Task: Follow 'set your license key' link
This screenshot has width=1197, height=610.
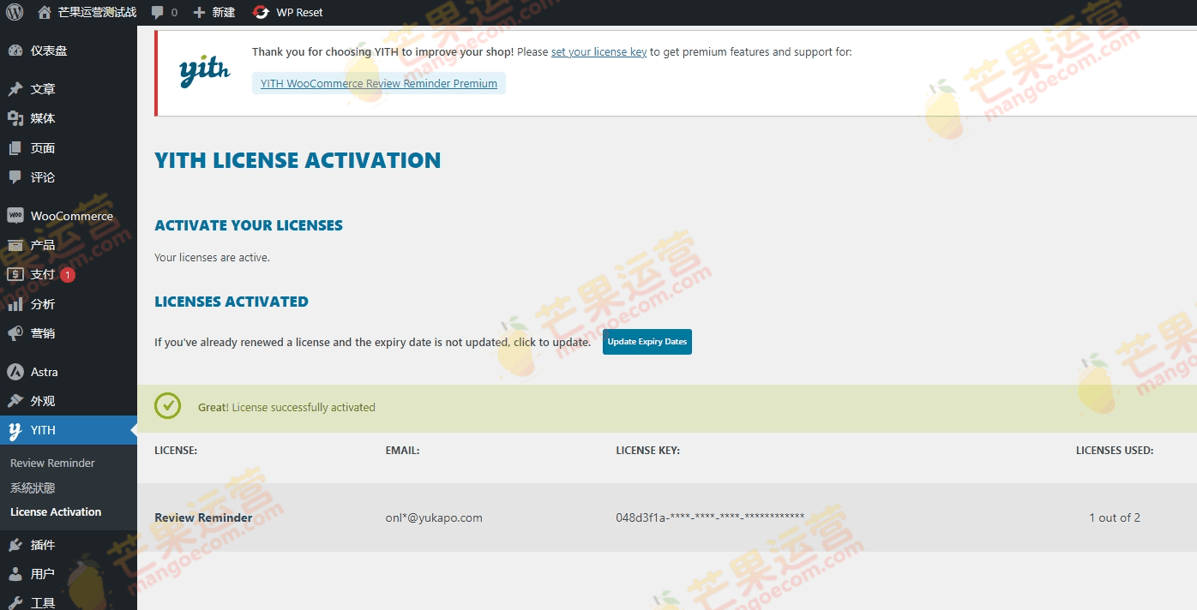Action: click(x=598, y=52)
